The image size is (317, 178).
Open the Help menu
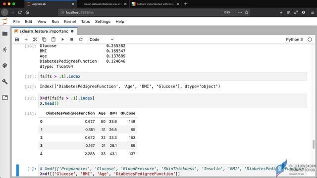(120, 22)
